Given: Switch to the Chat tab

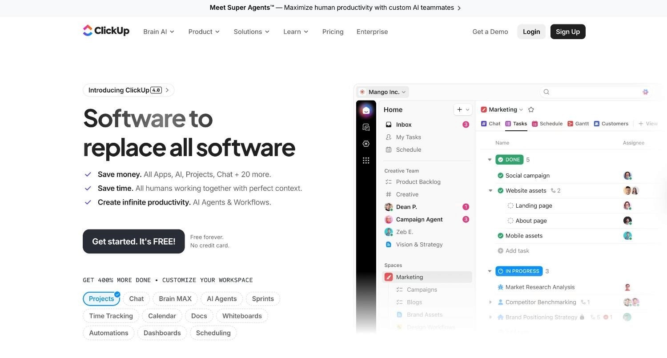Looking at the screenshot, I should (491, 124).
